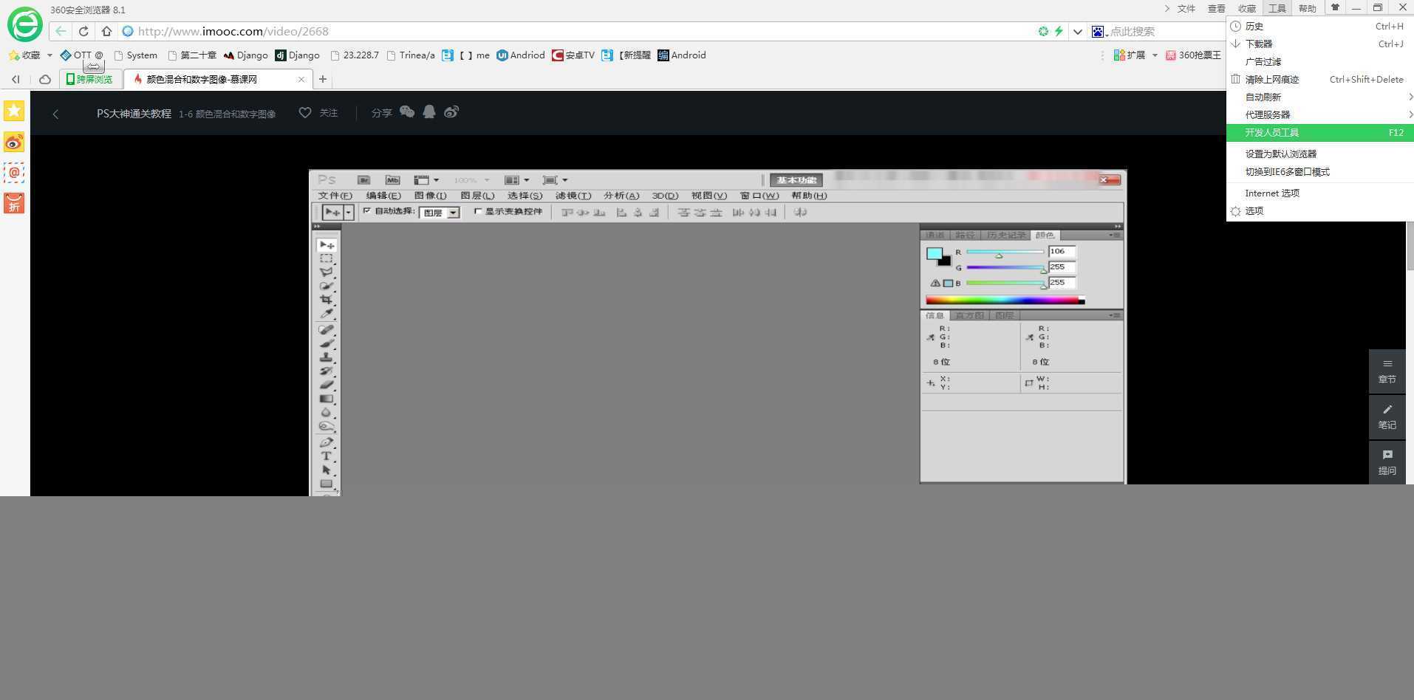Toggle the 自动选择 checkbox
The height and width of the screenshot is (700, 1414).
coord(366,211)
